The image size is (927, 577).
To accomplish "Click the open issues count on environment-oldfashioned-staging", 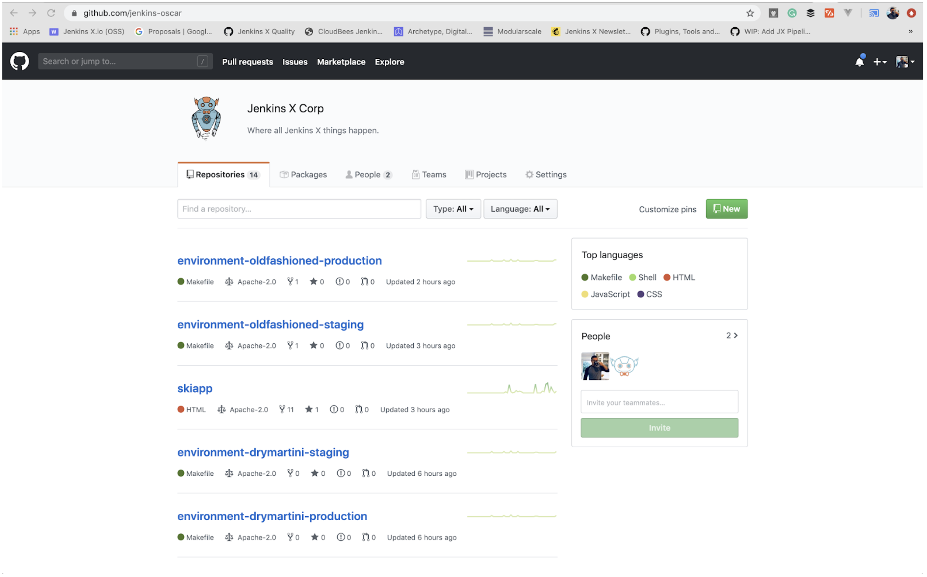I will [343, 346].
